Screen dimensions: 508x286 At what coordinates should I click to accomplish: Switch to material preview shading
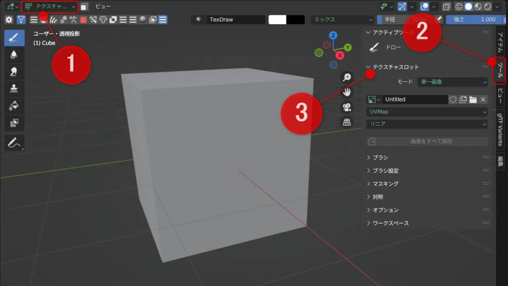tap(478, 6)
